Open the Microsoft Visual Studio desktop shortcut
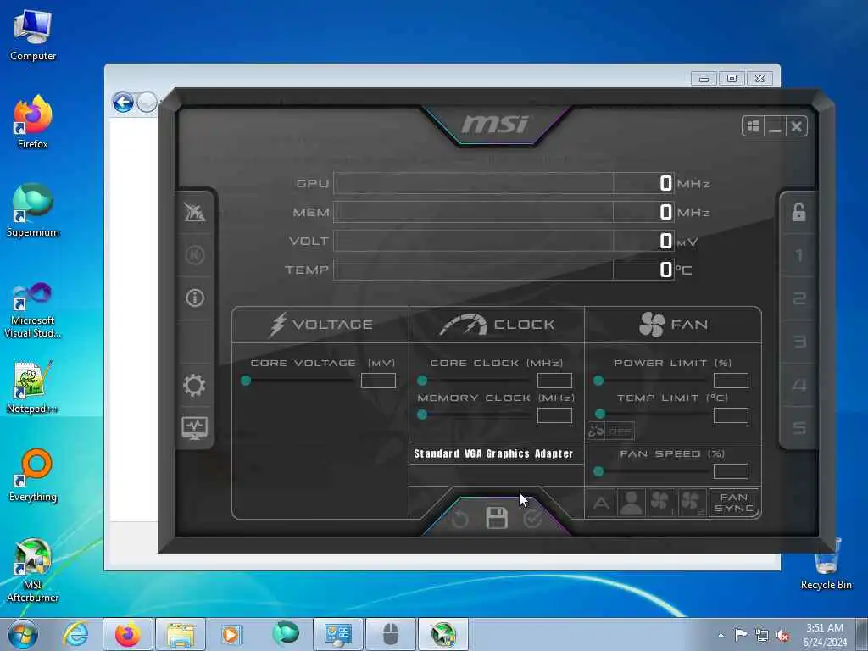The width and height of the screenshot is (868, 651). (x=33, y=310)
